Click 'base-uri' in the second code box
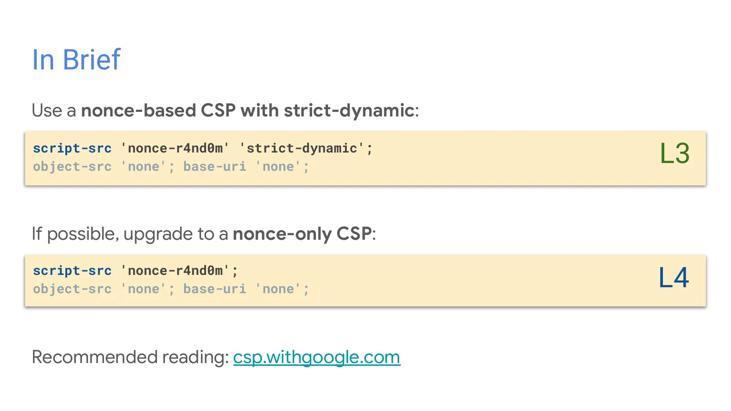 tap(215, 289)
